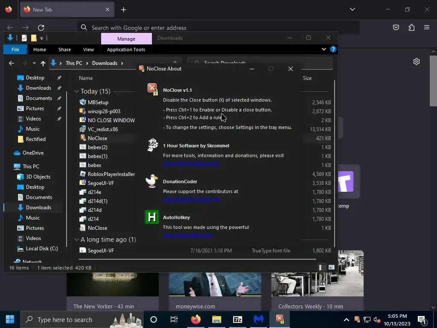Sort files by Name column header

coord(86,78)
